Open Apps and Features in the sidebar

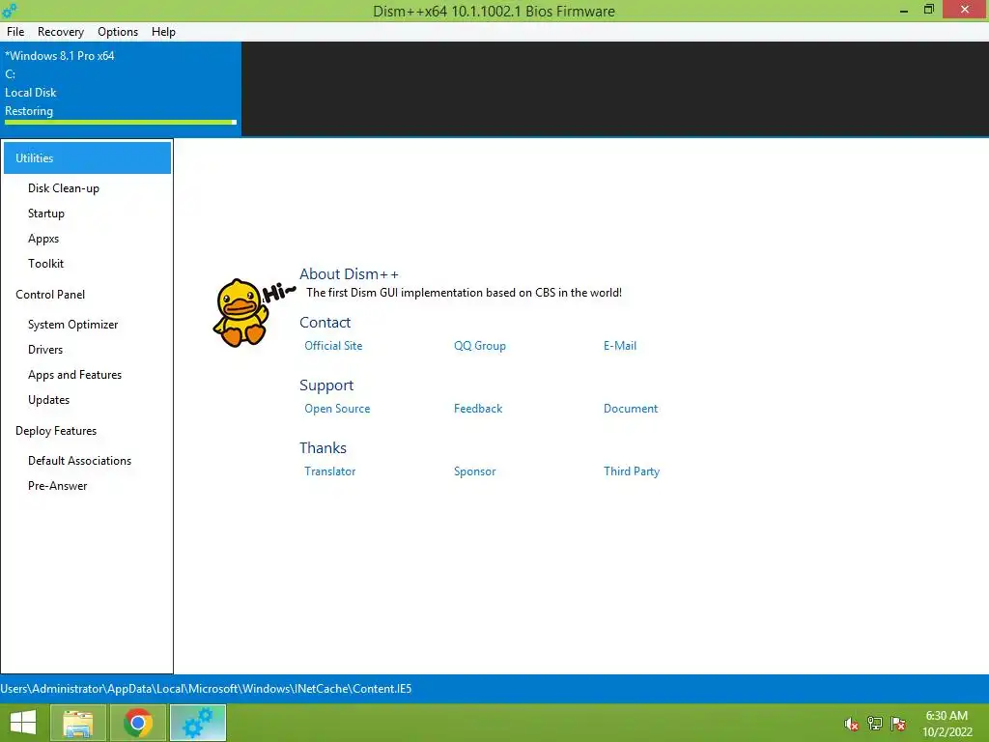[75, 375]
